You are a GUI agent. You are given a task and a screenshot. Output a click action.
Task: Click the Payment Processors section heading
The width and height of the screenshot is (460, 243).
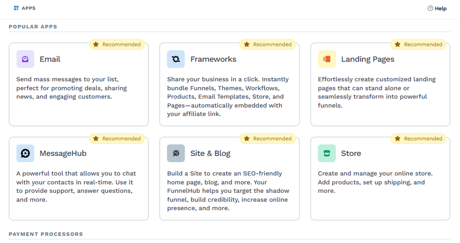[x=46, y=234]
